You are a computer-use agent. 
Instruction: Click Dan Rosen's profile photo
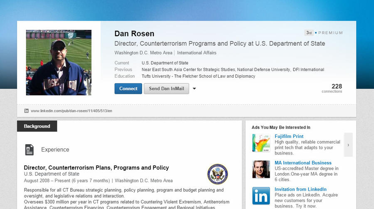click(59, 62)
